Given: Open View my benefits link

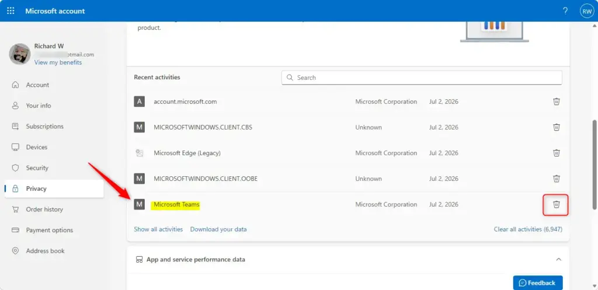Looking at the screenshot, I should [58, 62].
